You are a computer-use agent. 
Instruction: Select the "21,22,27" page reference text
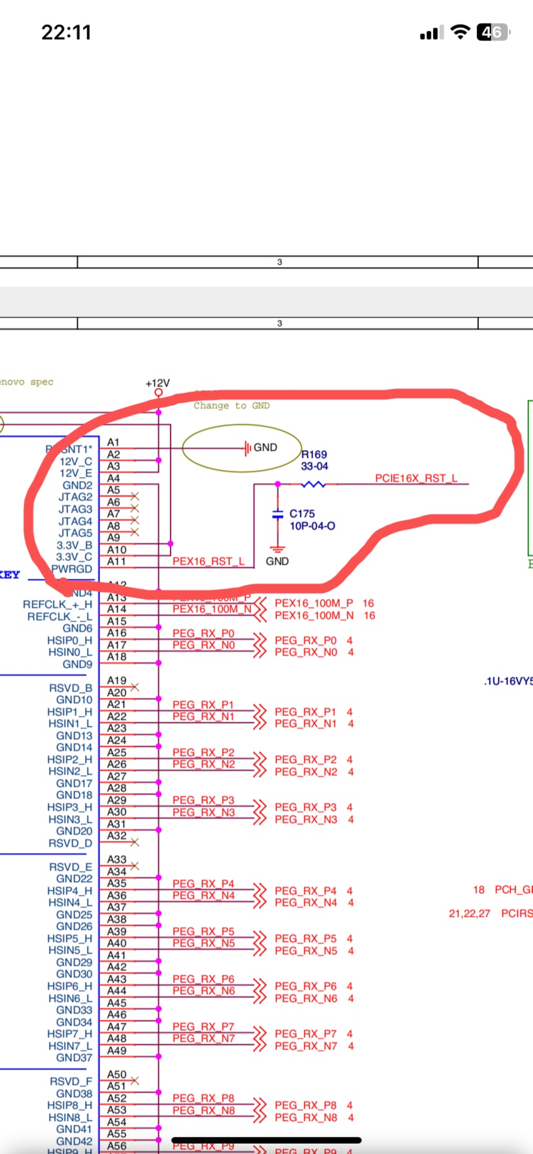pyautogui.click(x=469, y=914)
